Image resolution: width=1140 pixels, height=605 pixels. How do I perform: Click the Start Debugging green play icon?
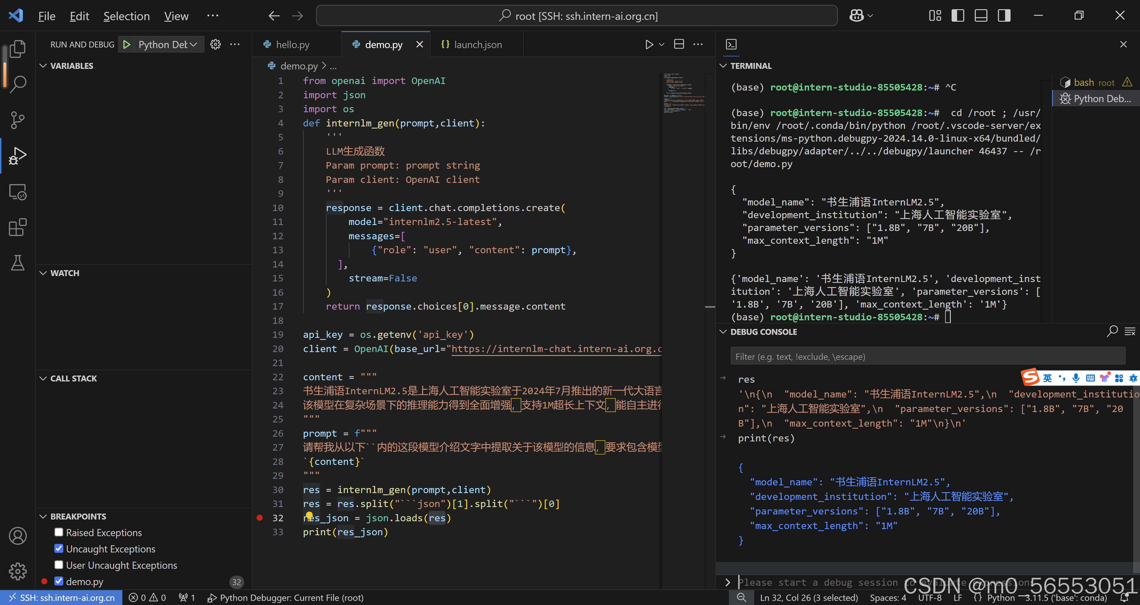127,45
